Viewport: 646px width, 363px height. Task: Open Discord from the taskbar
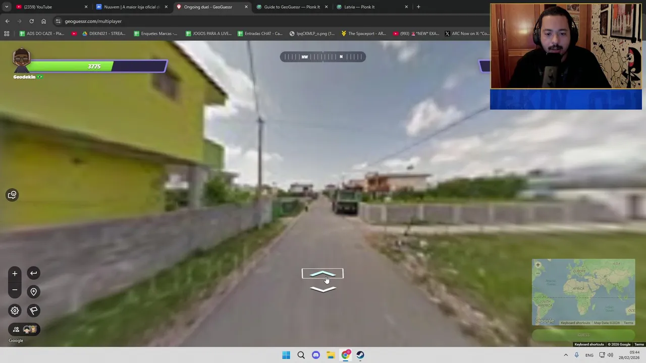tap(316, 355)
